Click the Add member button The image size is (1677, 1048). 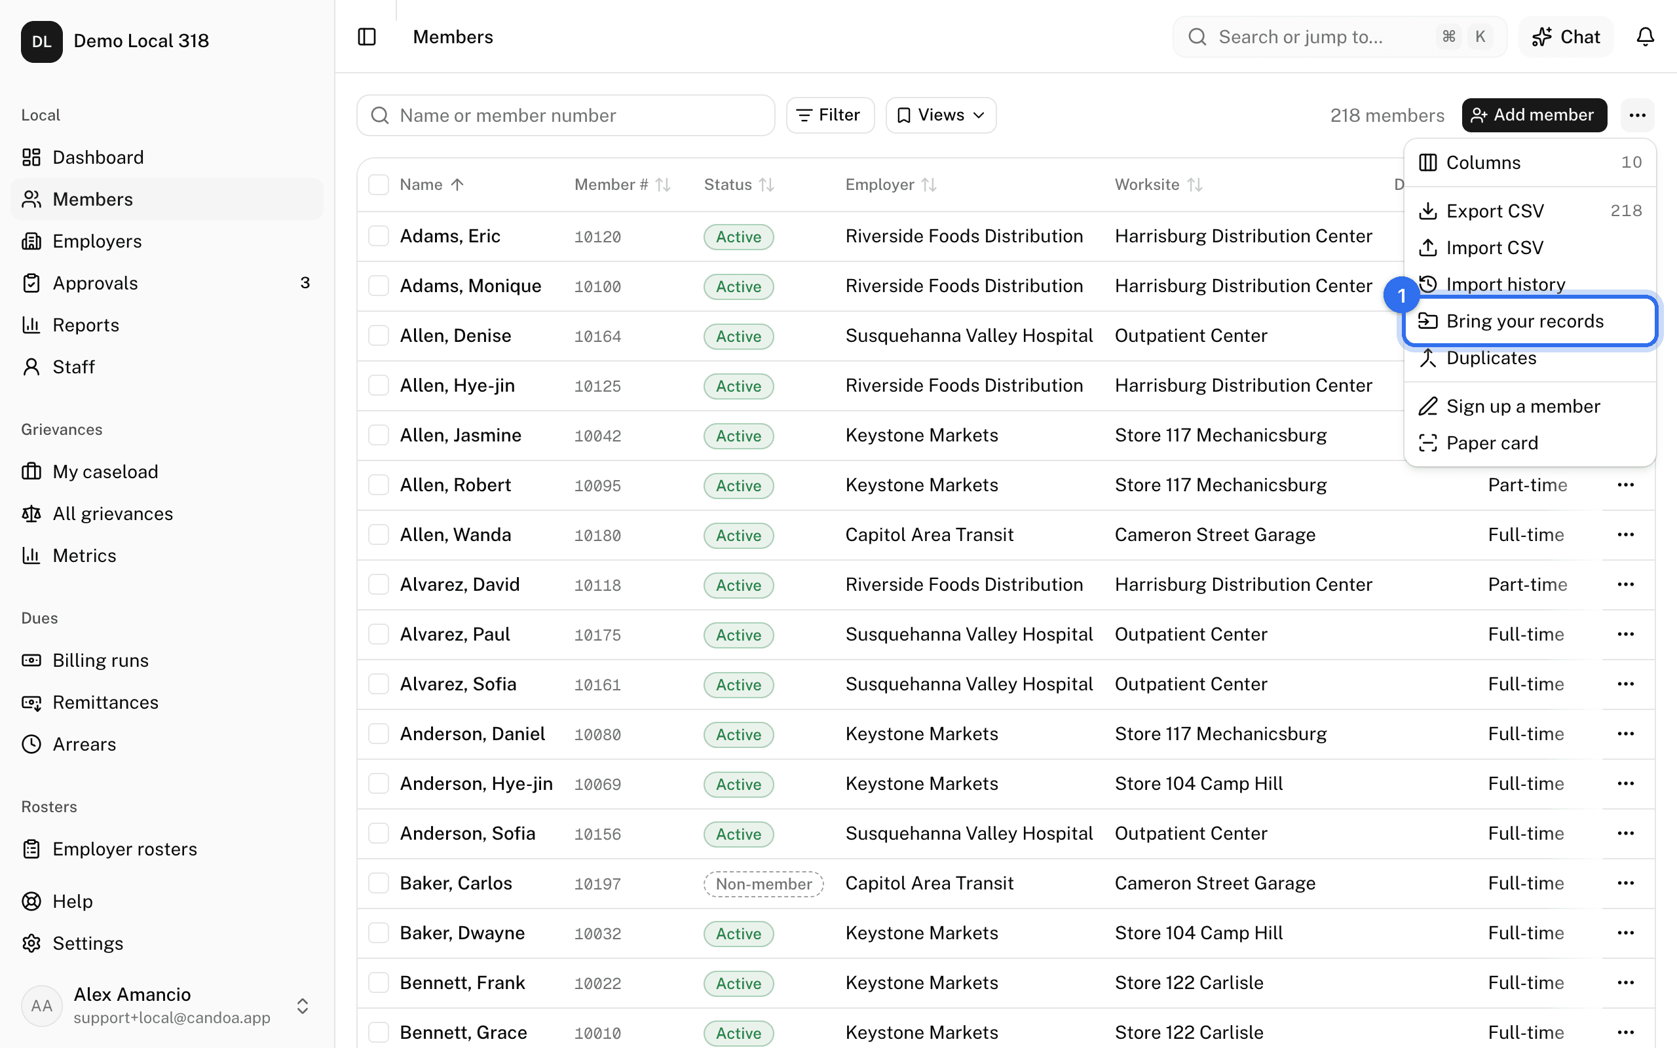(1534, 115)
